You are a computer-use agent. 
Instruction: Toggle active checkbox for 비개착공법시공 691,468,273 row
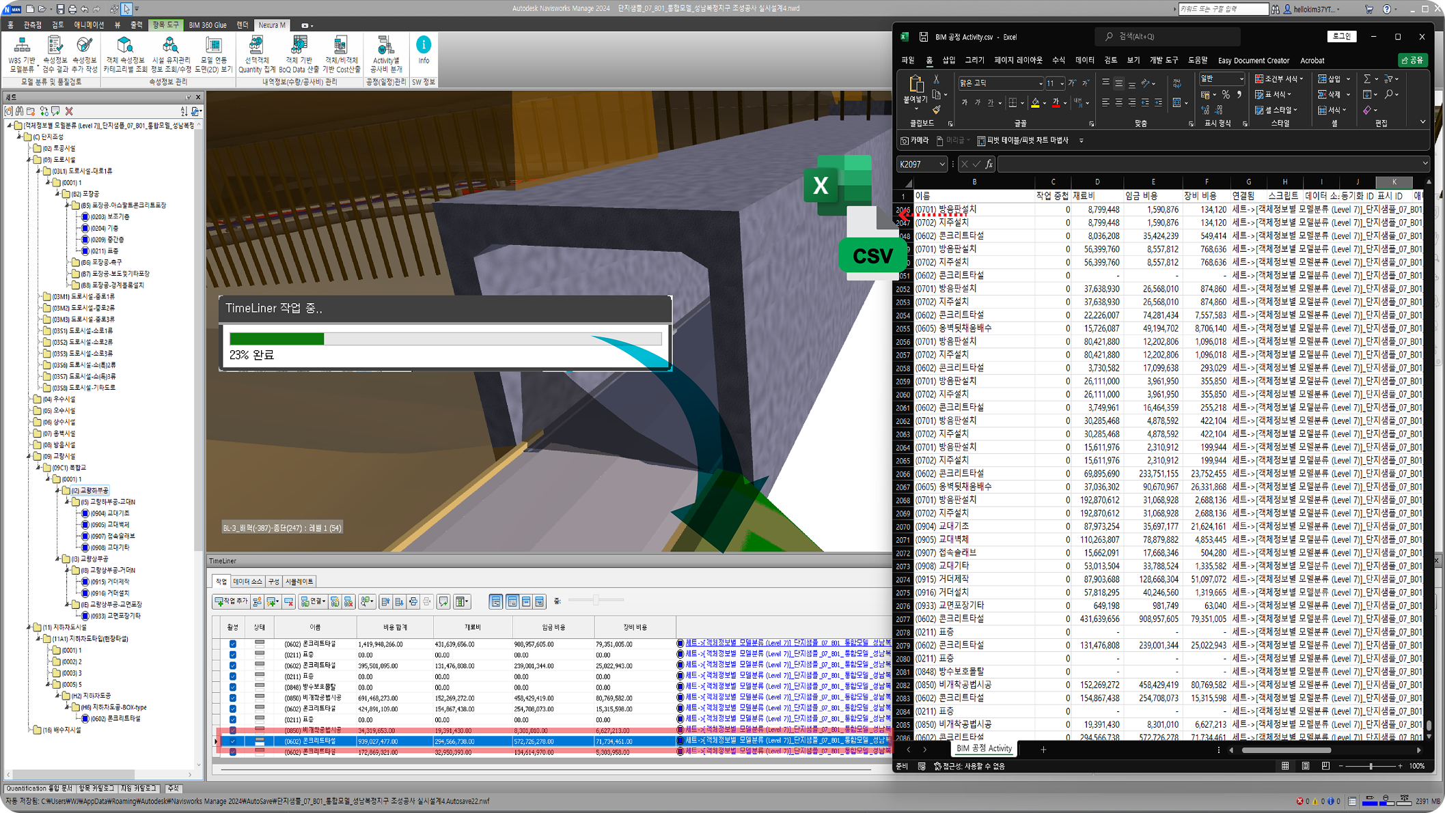click(233, 698)
